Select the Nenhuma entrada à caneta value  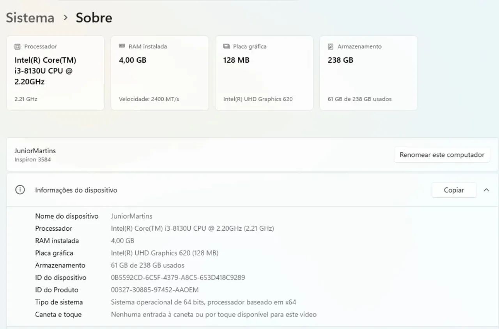click(x=214, y=315)
